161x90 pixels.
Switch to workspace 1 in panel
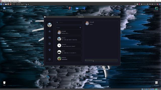(x=16, y=4)
